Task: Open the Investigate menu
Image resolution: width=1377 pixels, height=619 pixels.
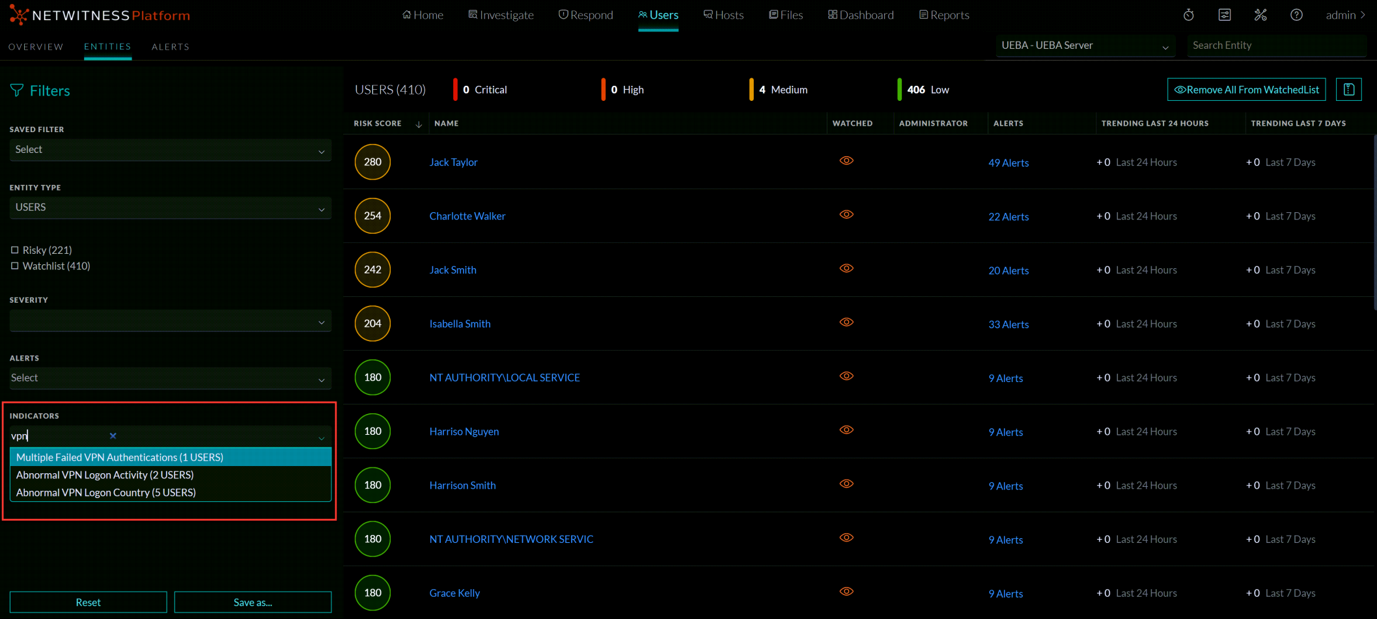Action: [x=501, y=14]
